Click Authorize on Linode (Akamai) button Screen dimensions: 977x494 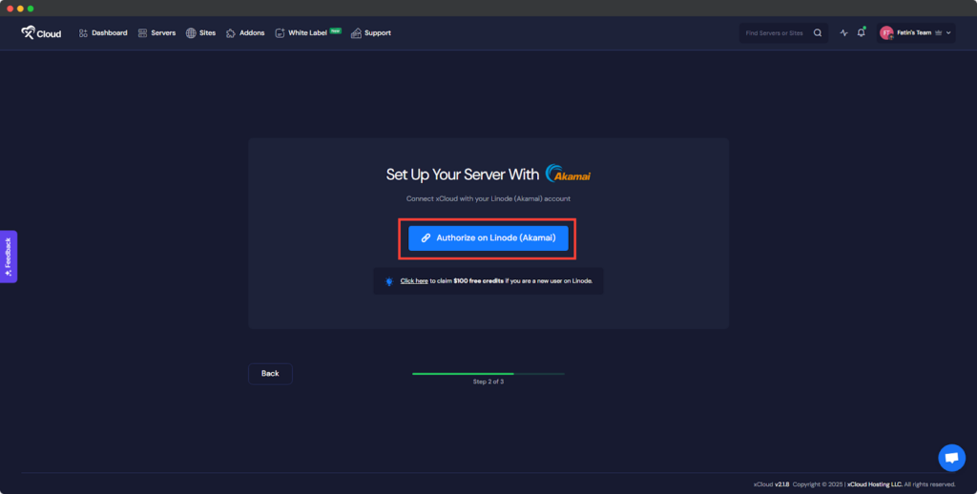click(488, 237)
